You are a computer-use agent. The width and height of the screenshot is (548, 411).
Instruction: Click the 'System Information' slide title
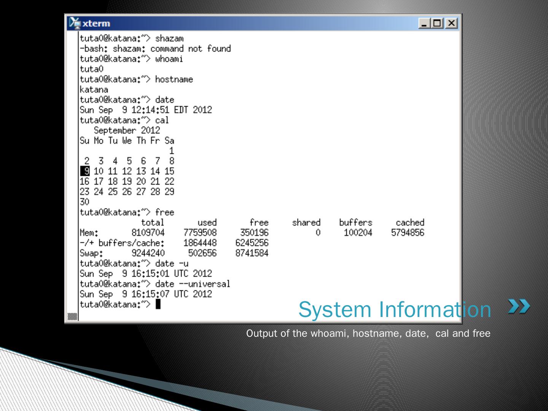[x=395, y=309]
